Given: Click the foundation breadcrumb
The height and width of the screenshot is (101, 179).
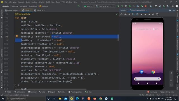Looking at the screenshot, I should coord(33,6).
